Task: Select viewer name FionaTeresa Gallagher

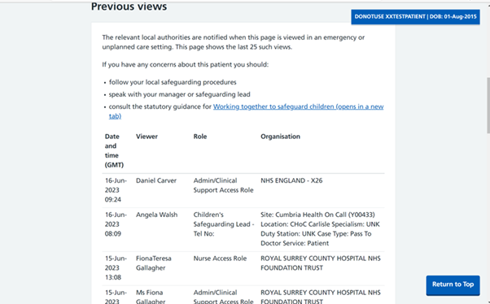Action: tap(154, 263)
